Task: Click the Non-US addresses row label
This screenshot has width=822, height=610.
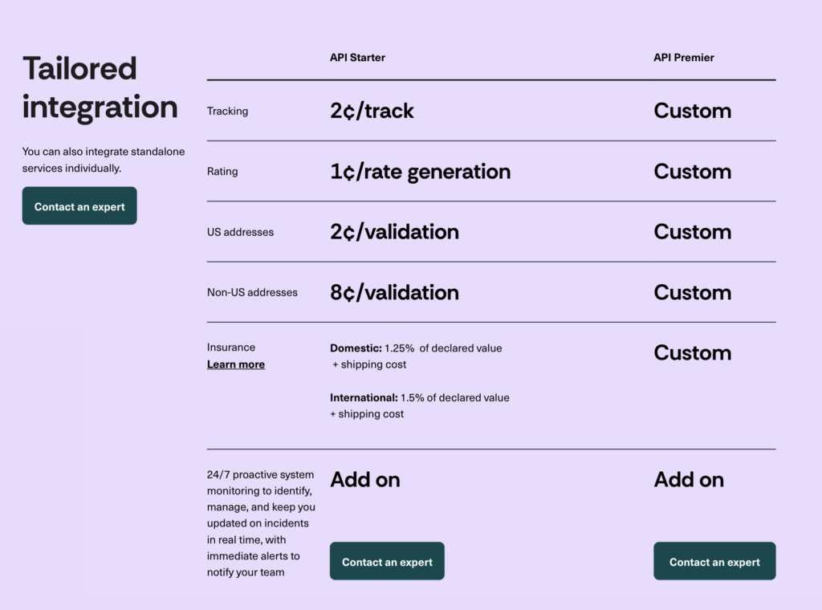Action: (252, 292)
